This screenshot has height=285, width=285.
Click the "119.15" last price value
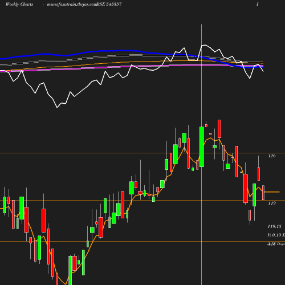[x=275, y=226]
